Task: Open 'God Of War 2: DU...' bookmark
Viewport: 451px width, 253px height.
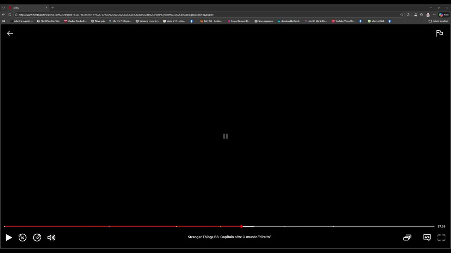Action: tap(316, 21)
